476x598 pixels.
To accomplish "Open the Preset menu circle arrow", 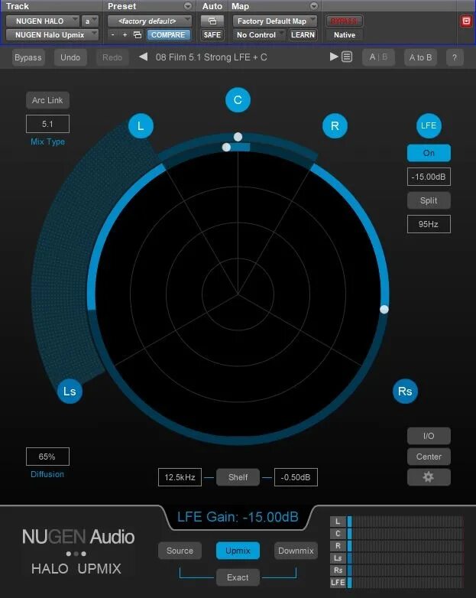I will 188,6.
